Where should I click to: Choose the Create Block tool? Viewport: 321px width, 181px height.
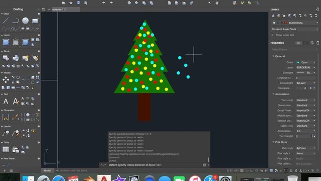coord(16,58)
